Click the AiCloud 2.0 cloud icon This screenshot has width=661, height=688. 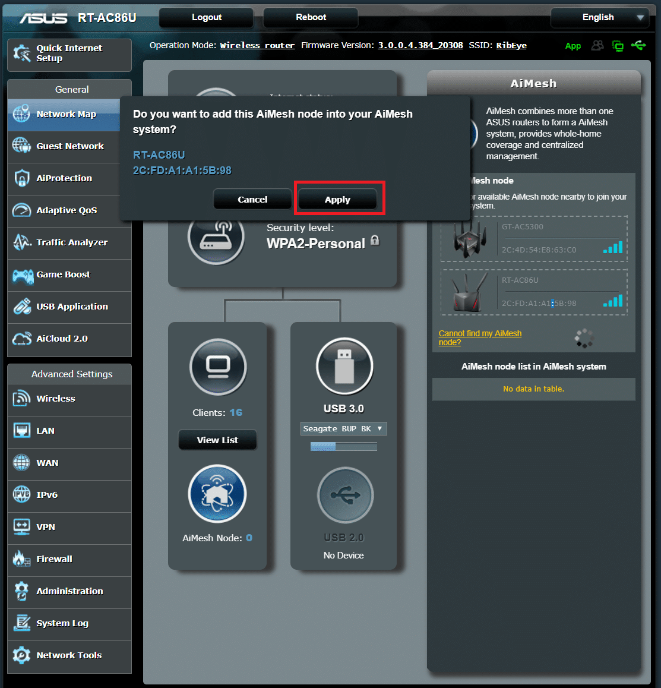point(22,338)
